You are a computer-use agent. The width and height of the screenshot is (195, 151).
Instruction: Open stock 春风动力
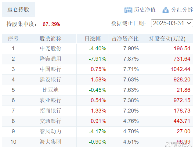click(50, 131)
